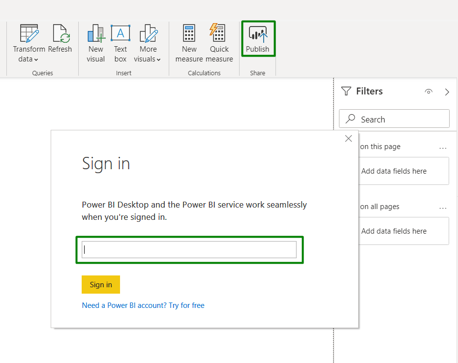Screen dimensions: 458x363
Task: Create a New measure
Action: point(189,34)
